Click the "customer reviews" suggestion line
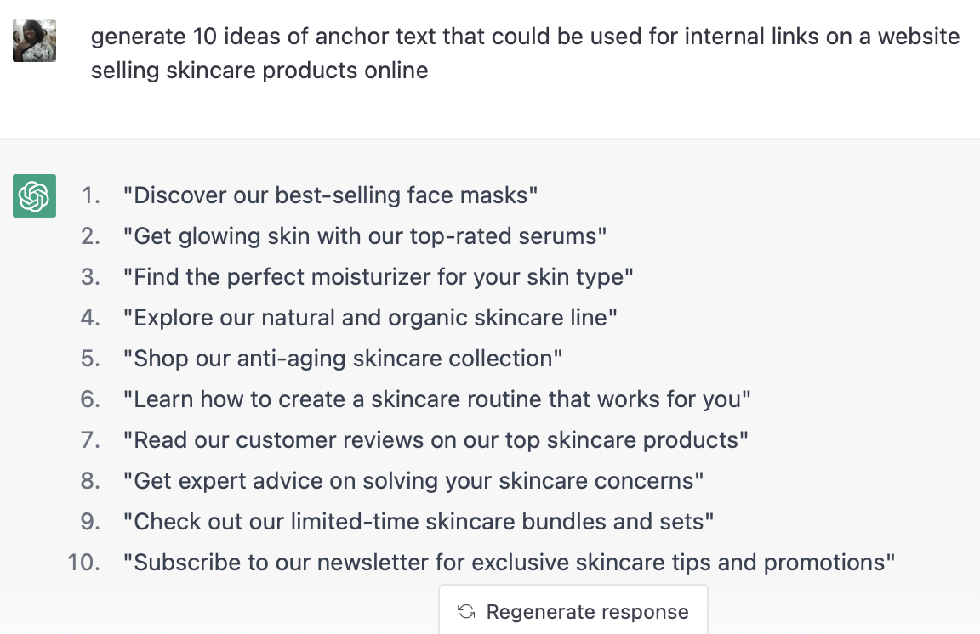 tap(435, 440)
